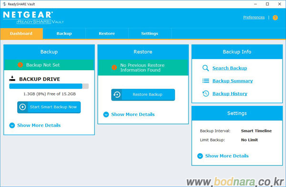Click the orange warning icon next to Backup Not Set

20,65
